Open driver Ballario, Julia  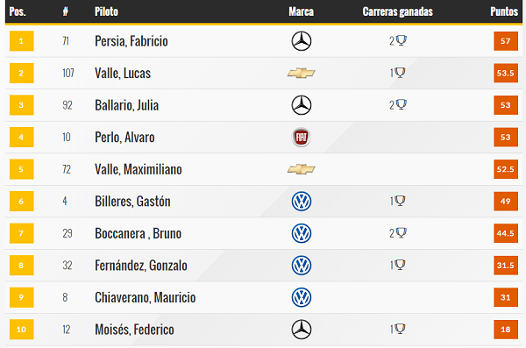click(126, 105)
